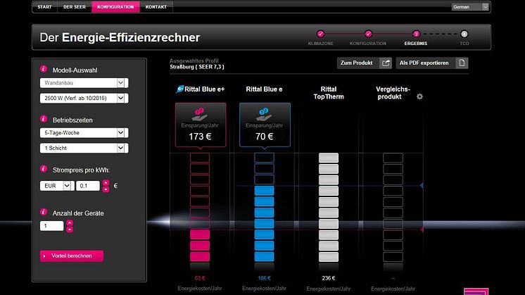Click the 173 € savings value

(200, 137)
